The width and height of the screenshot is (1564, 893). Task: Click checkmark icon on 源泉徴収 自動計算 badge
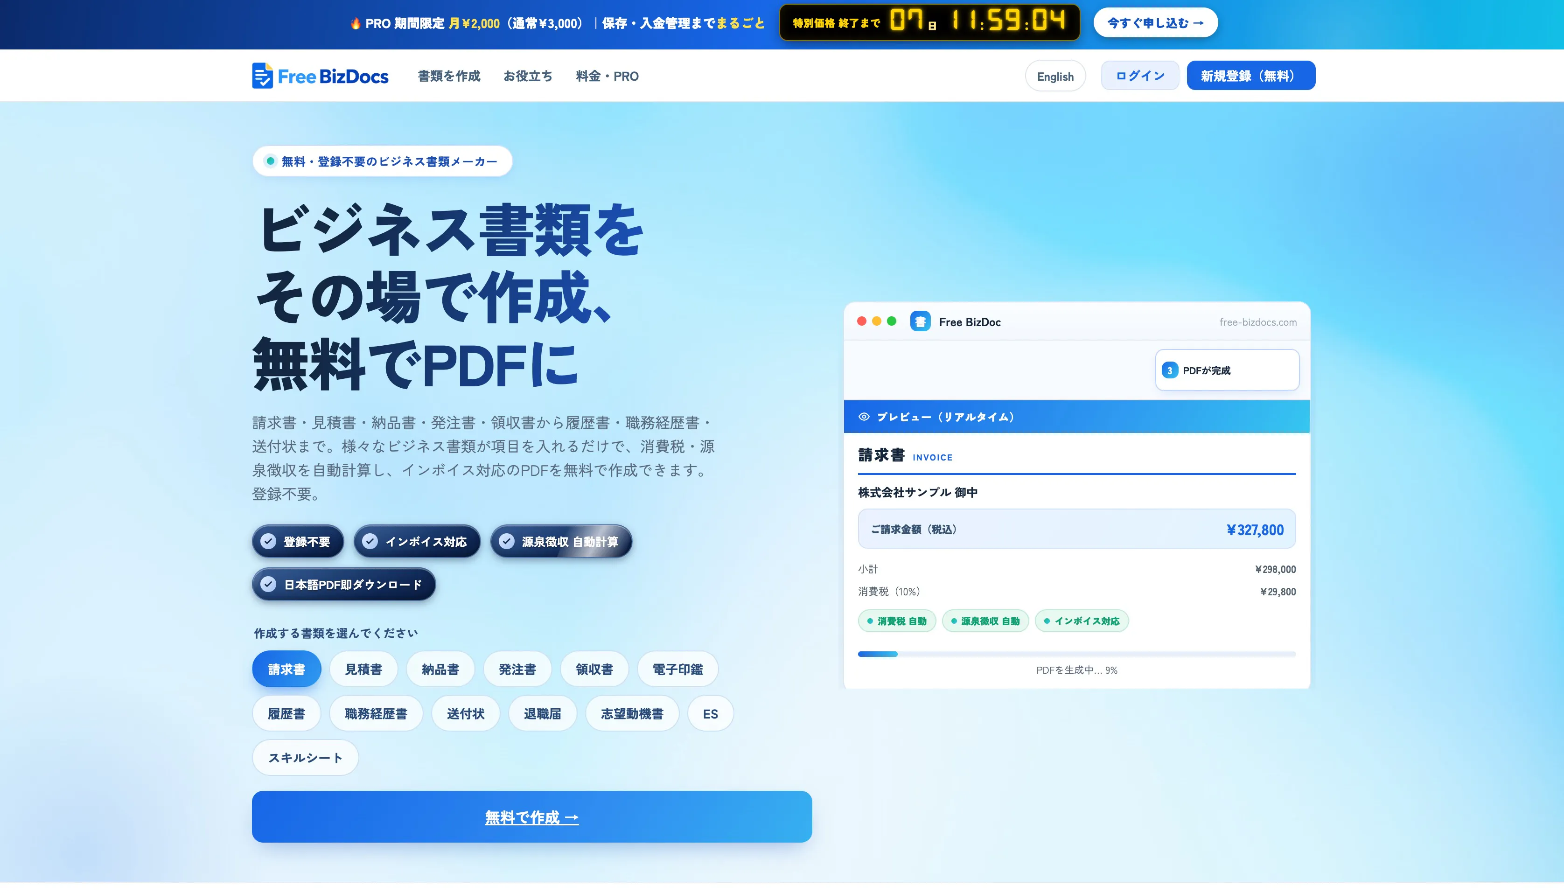507,541
